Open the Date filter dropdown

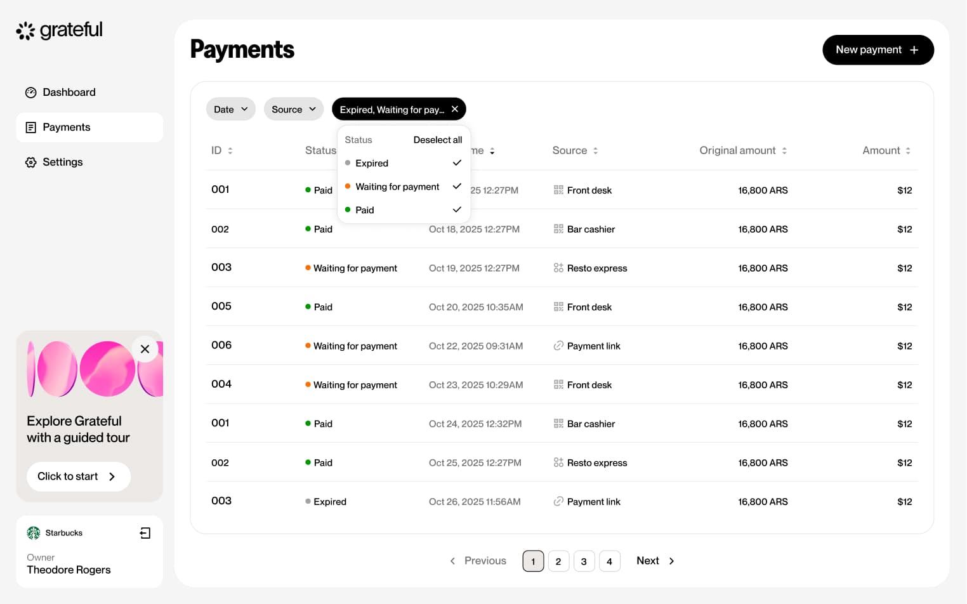click(230, 109)
